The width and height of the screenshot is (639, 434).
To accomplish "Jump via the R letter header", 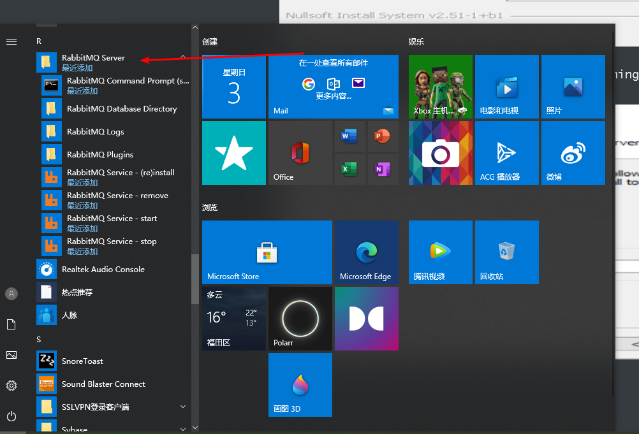I will [39, 41].
